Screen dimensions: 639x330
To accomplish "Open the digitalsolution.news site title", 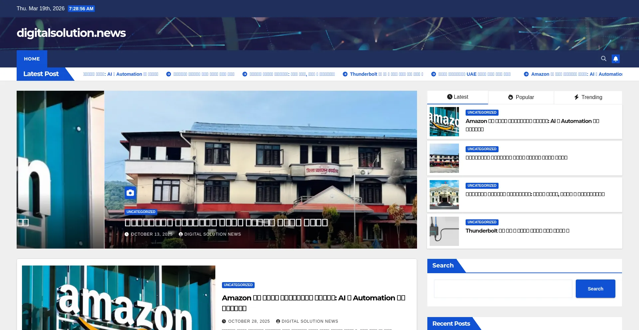I will pyautogui.click(x=71, y=33).
